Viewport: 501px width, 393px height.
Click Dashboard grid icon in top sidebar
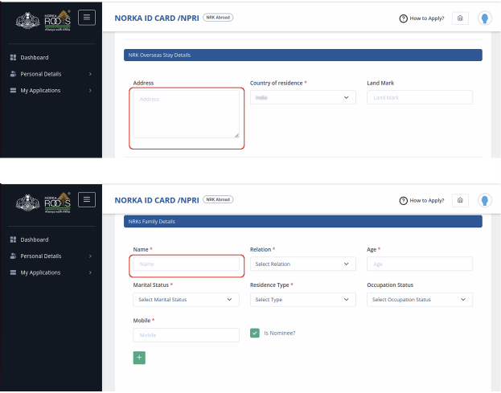point(13,58)
